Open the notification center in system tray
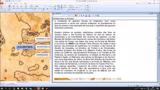Viewport: 160px width, 90px height. point(157,88)
